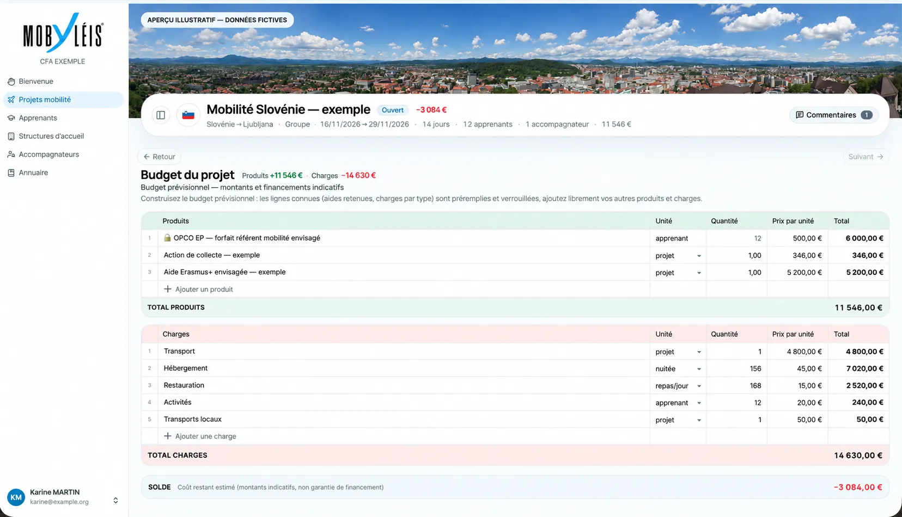Image resolution: width=902 pixels, height=517 pixels.
Task: Click the TOTAL CHARGES amount 14 630,00 €
Action: point(858,456)
